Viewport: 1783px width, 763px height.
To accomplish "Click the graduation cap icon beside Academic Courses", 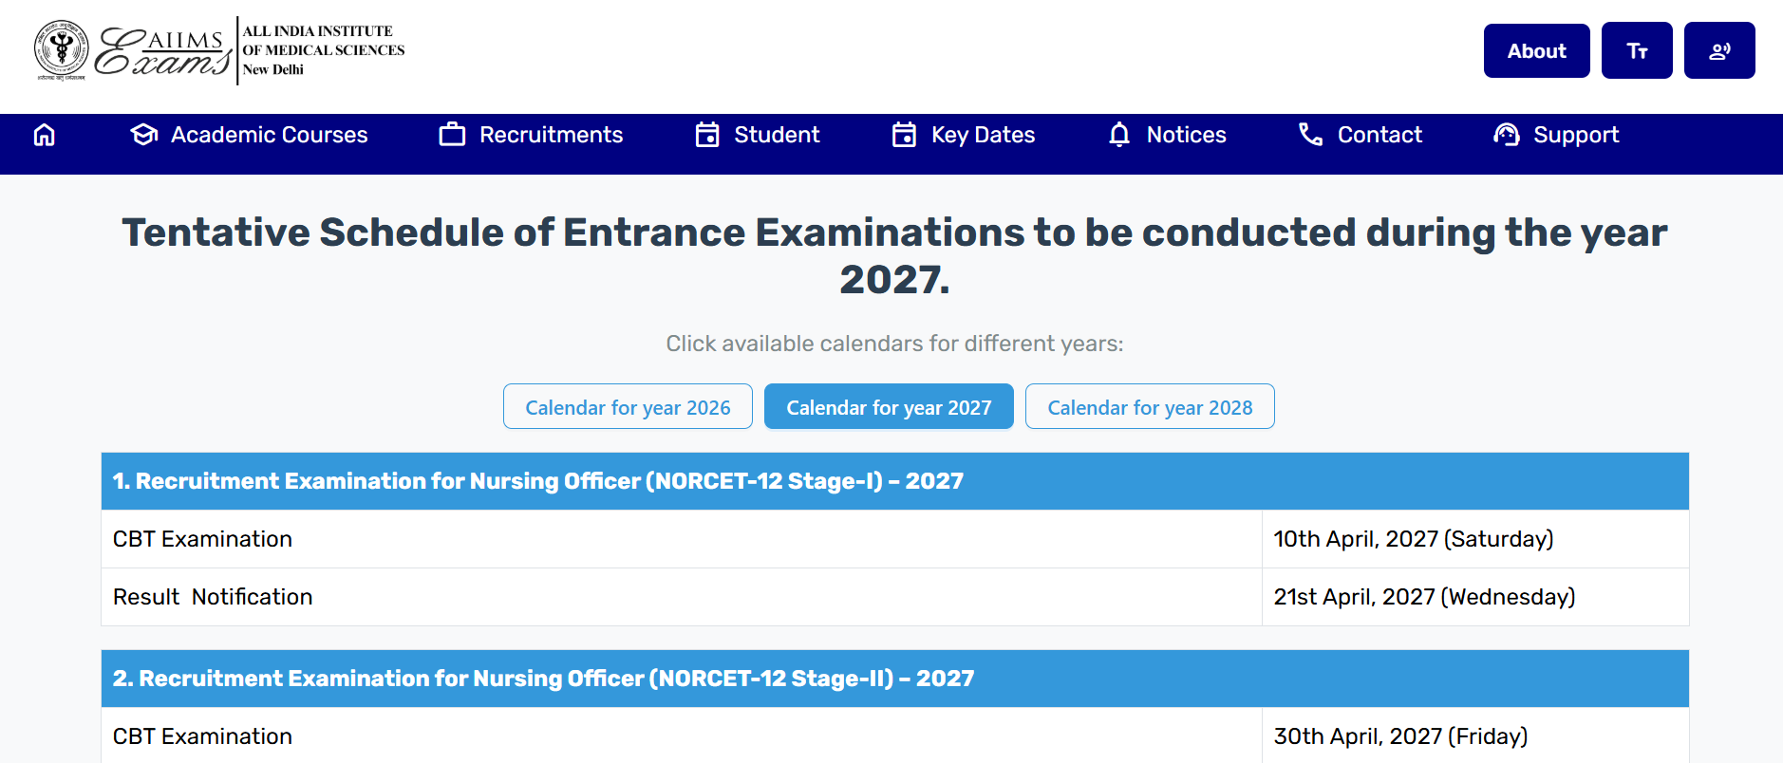I will point(144,135).
